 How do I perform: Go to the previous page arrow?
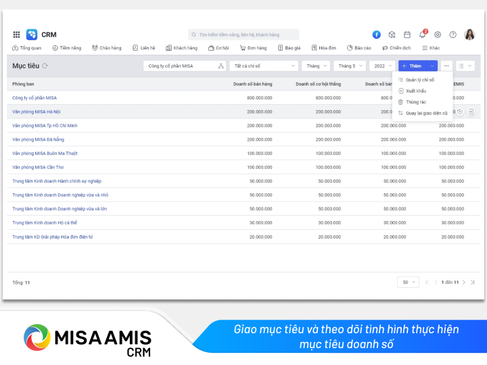[x=436, y=283]
